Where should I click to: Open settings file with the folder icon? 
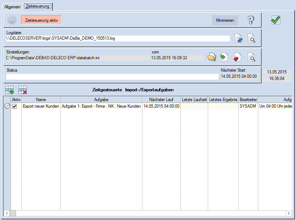[212, 57]
